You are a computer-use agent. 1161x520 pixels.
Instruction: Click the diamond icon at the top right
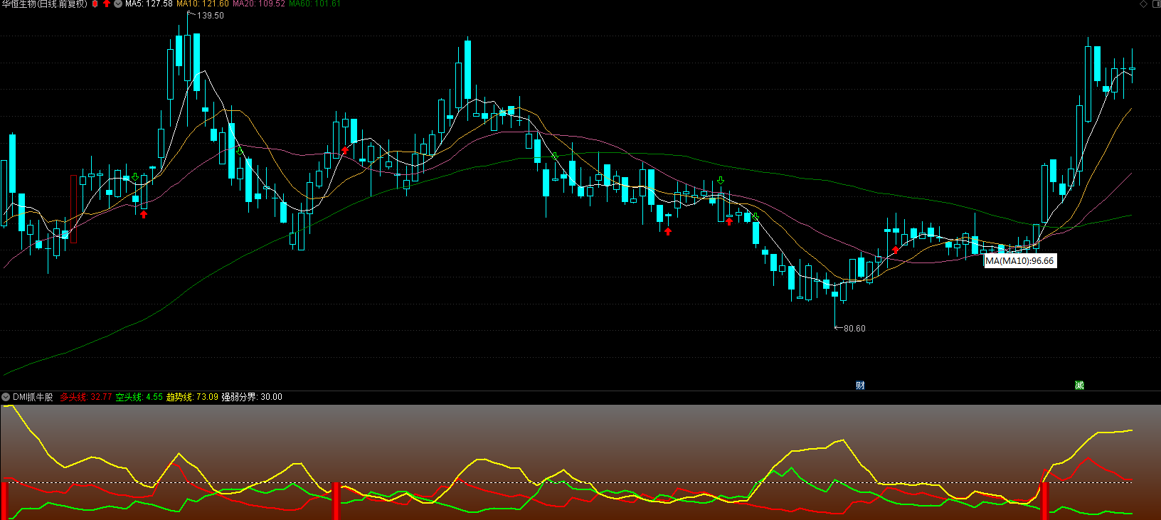tap(1143, 4)
